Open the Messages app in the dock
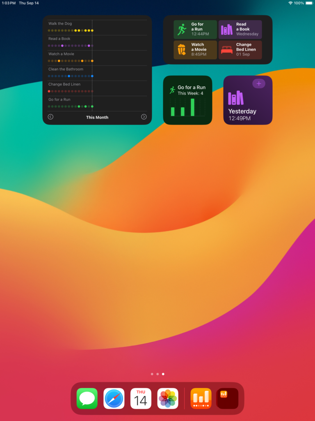 (87, 398)
